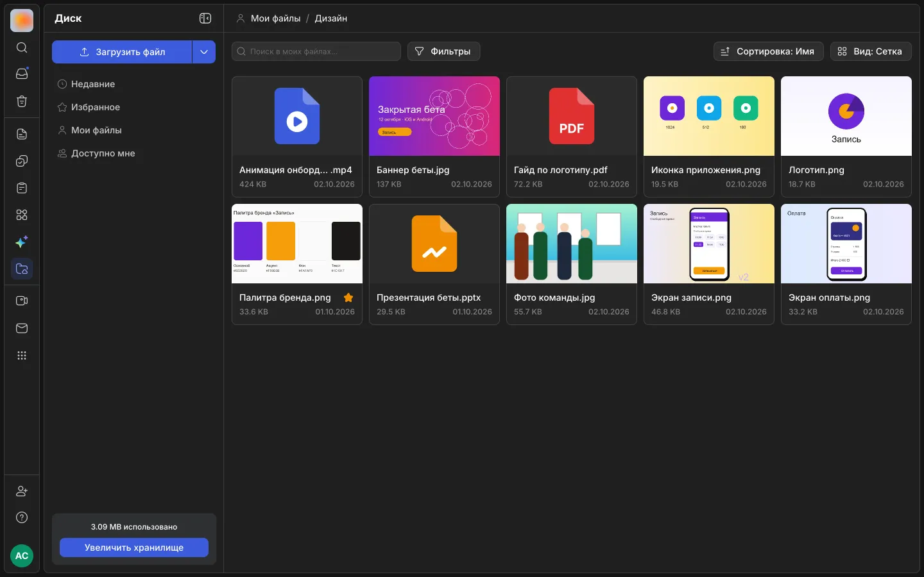Click the Дизайн breadcrumb
This screenshot has height=577, width=924.
[x=330, y=19]
